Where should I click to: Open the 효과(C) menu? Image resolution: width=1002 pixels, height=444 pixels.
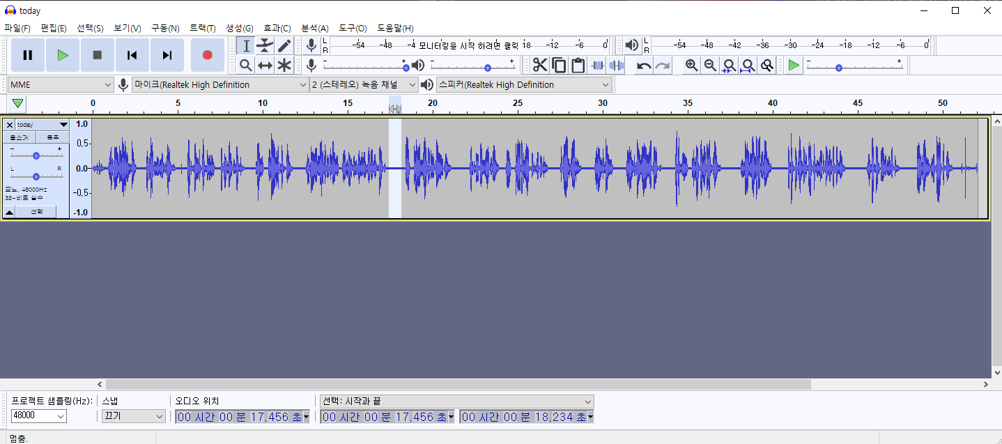277,28
